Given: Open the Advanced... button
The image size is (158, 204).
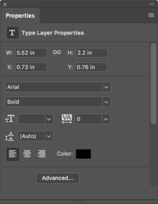Looking at the screenshot, I should (57, 178).
